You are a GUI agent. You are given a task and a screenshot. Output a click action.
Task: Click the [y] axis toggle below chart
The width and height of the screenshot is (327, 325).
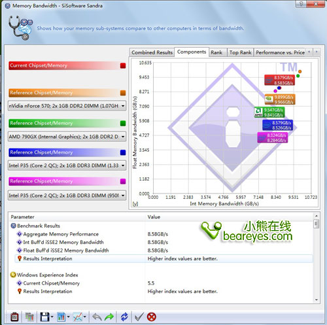pyautogui.click(x=135, y=204)
